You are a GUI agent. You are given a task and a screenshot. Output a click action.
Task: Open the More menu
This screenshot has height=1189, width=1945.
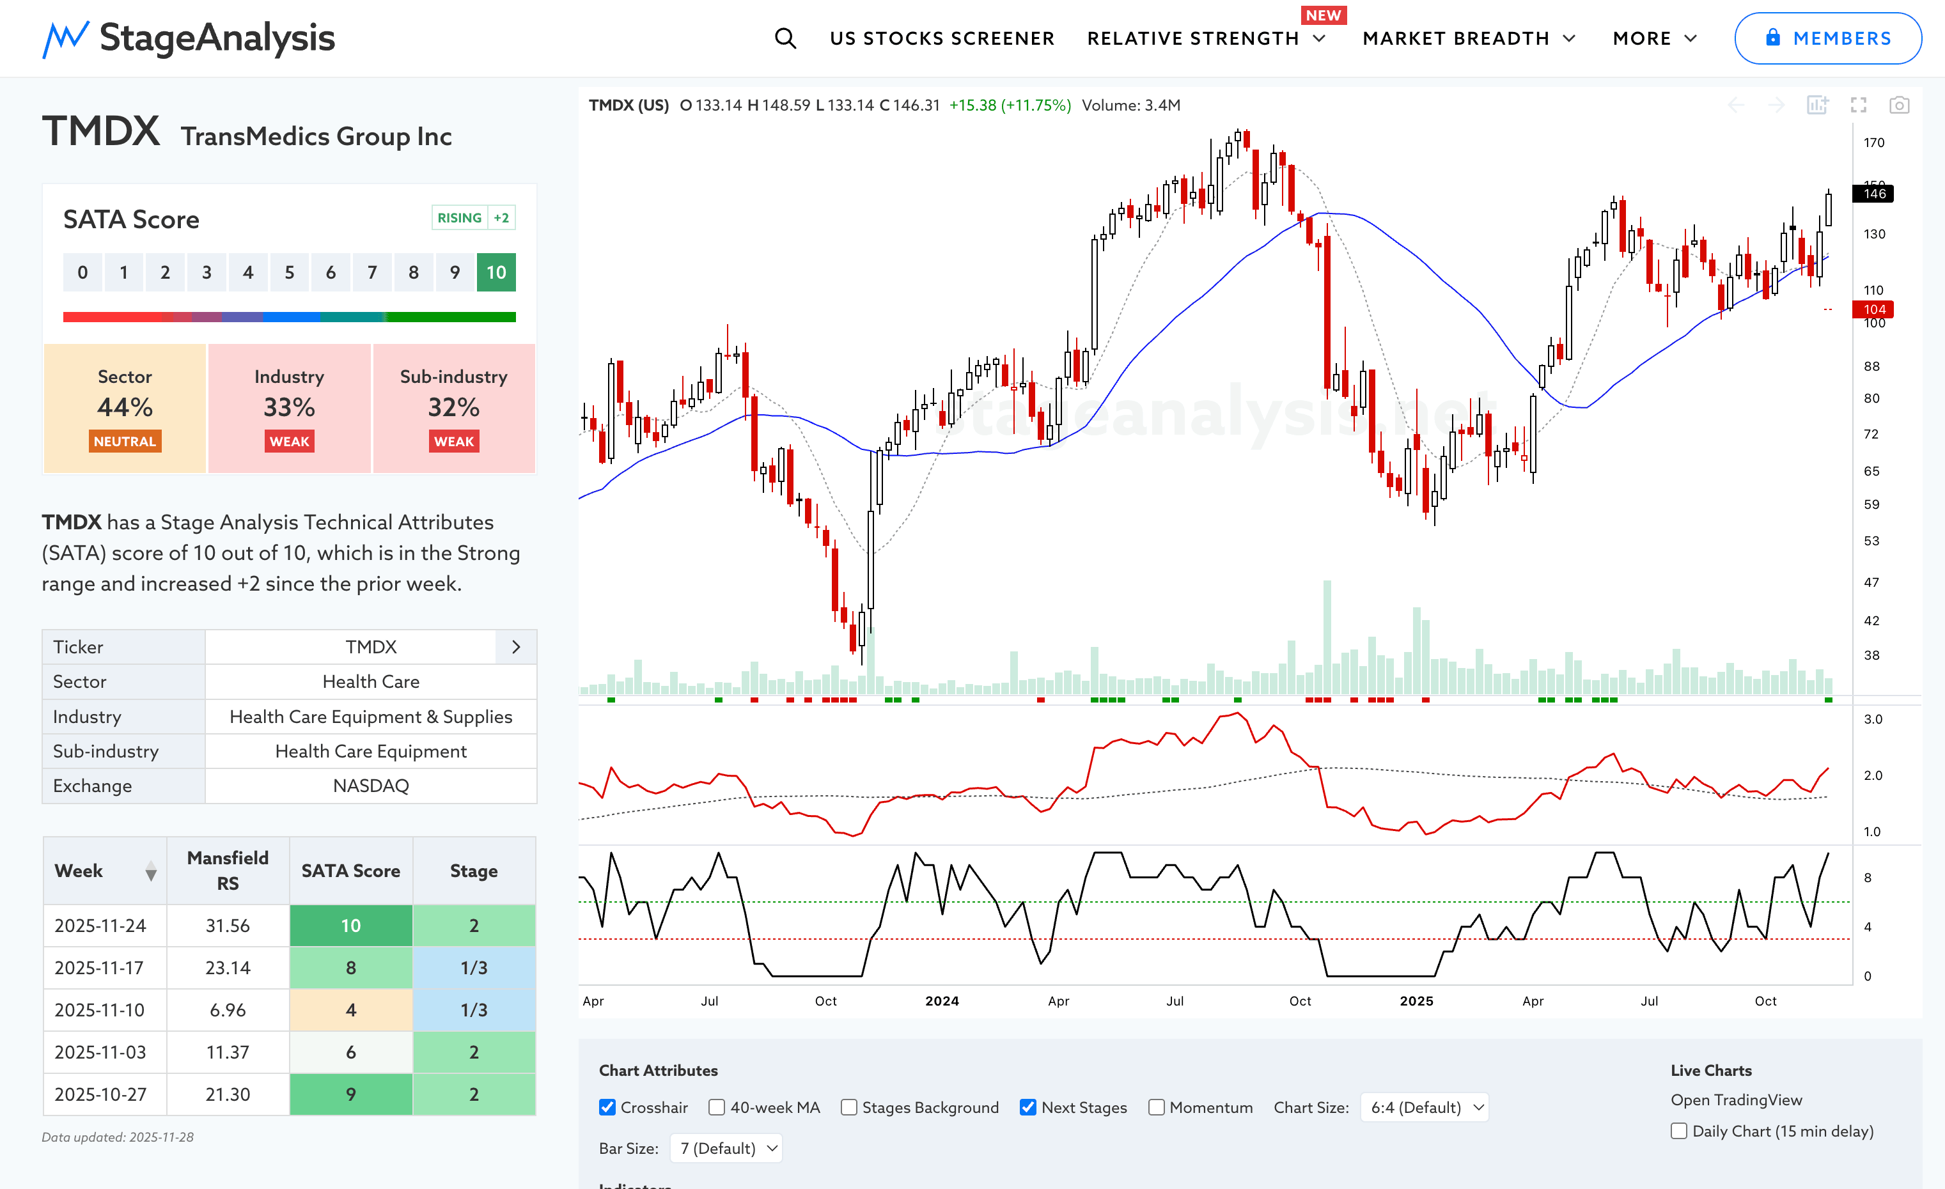point(1653,38)
